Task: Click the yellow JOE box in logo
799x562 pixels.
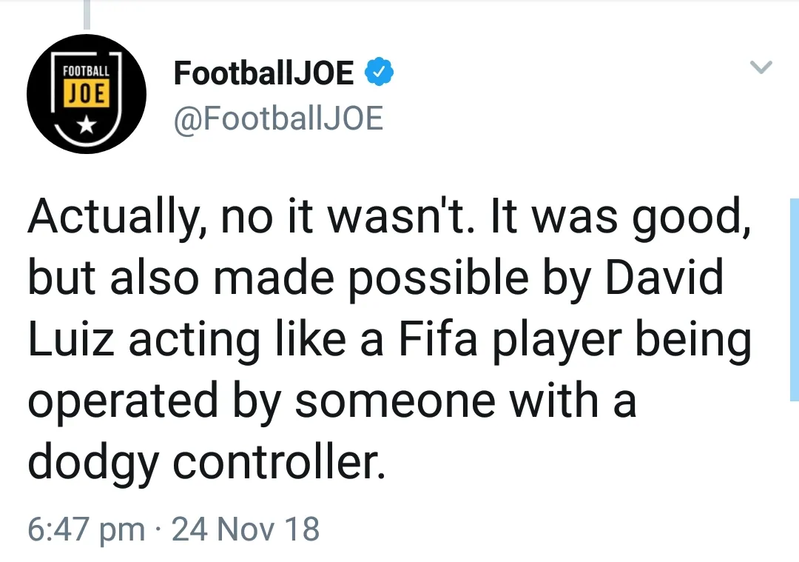Action: (x=87, y=93)
